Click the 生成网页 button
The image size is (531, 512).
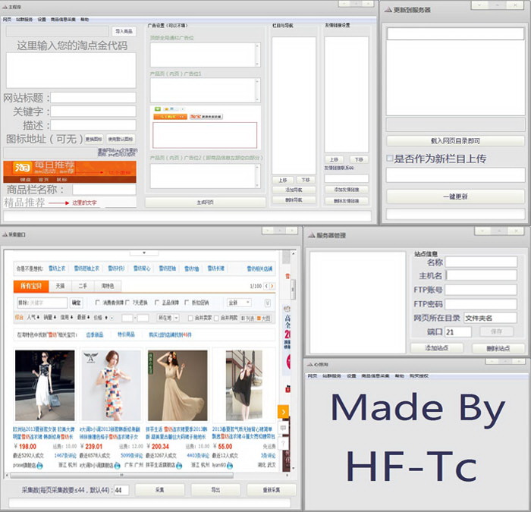pyautogui.click(x=205, y=202)
